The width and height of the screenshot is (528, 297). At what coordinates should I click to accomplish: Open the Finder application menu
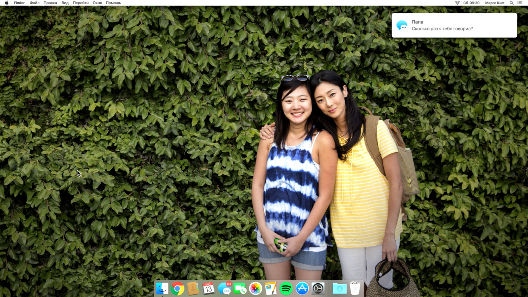pyautogui.click(x=19, y=3)
